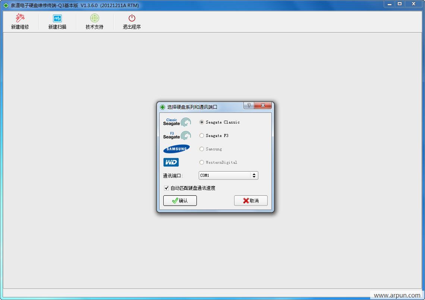Viewport: 425px width, 300px height.
Task: Click the 确认 confirm button
Action: pos(180,201)
